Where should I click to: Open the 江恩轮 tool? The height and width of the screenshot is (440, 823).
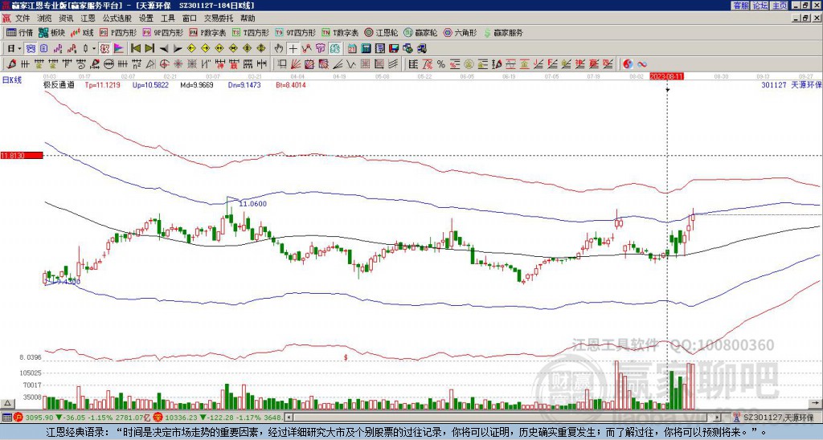pos(382,32)
